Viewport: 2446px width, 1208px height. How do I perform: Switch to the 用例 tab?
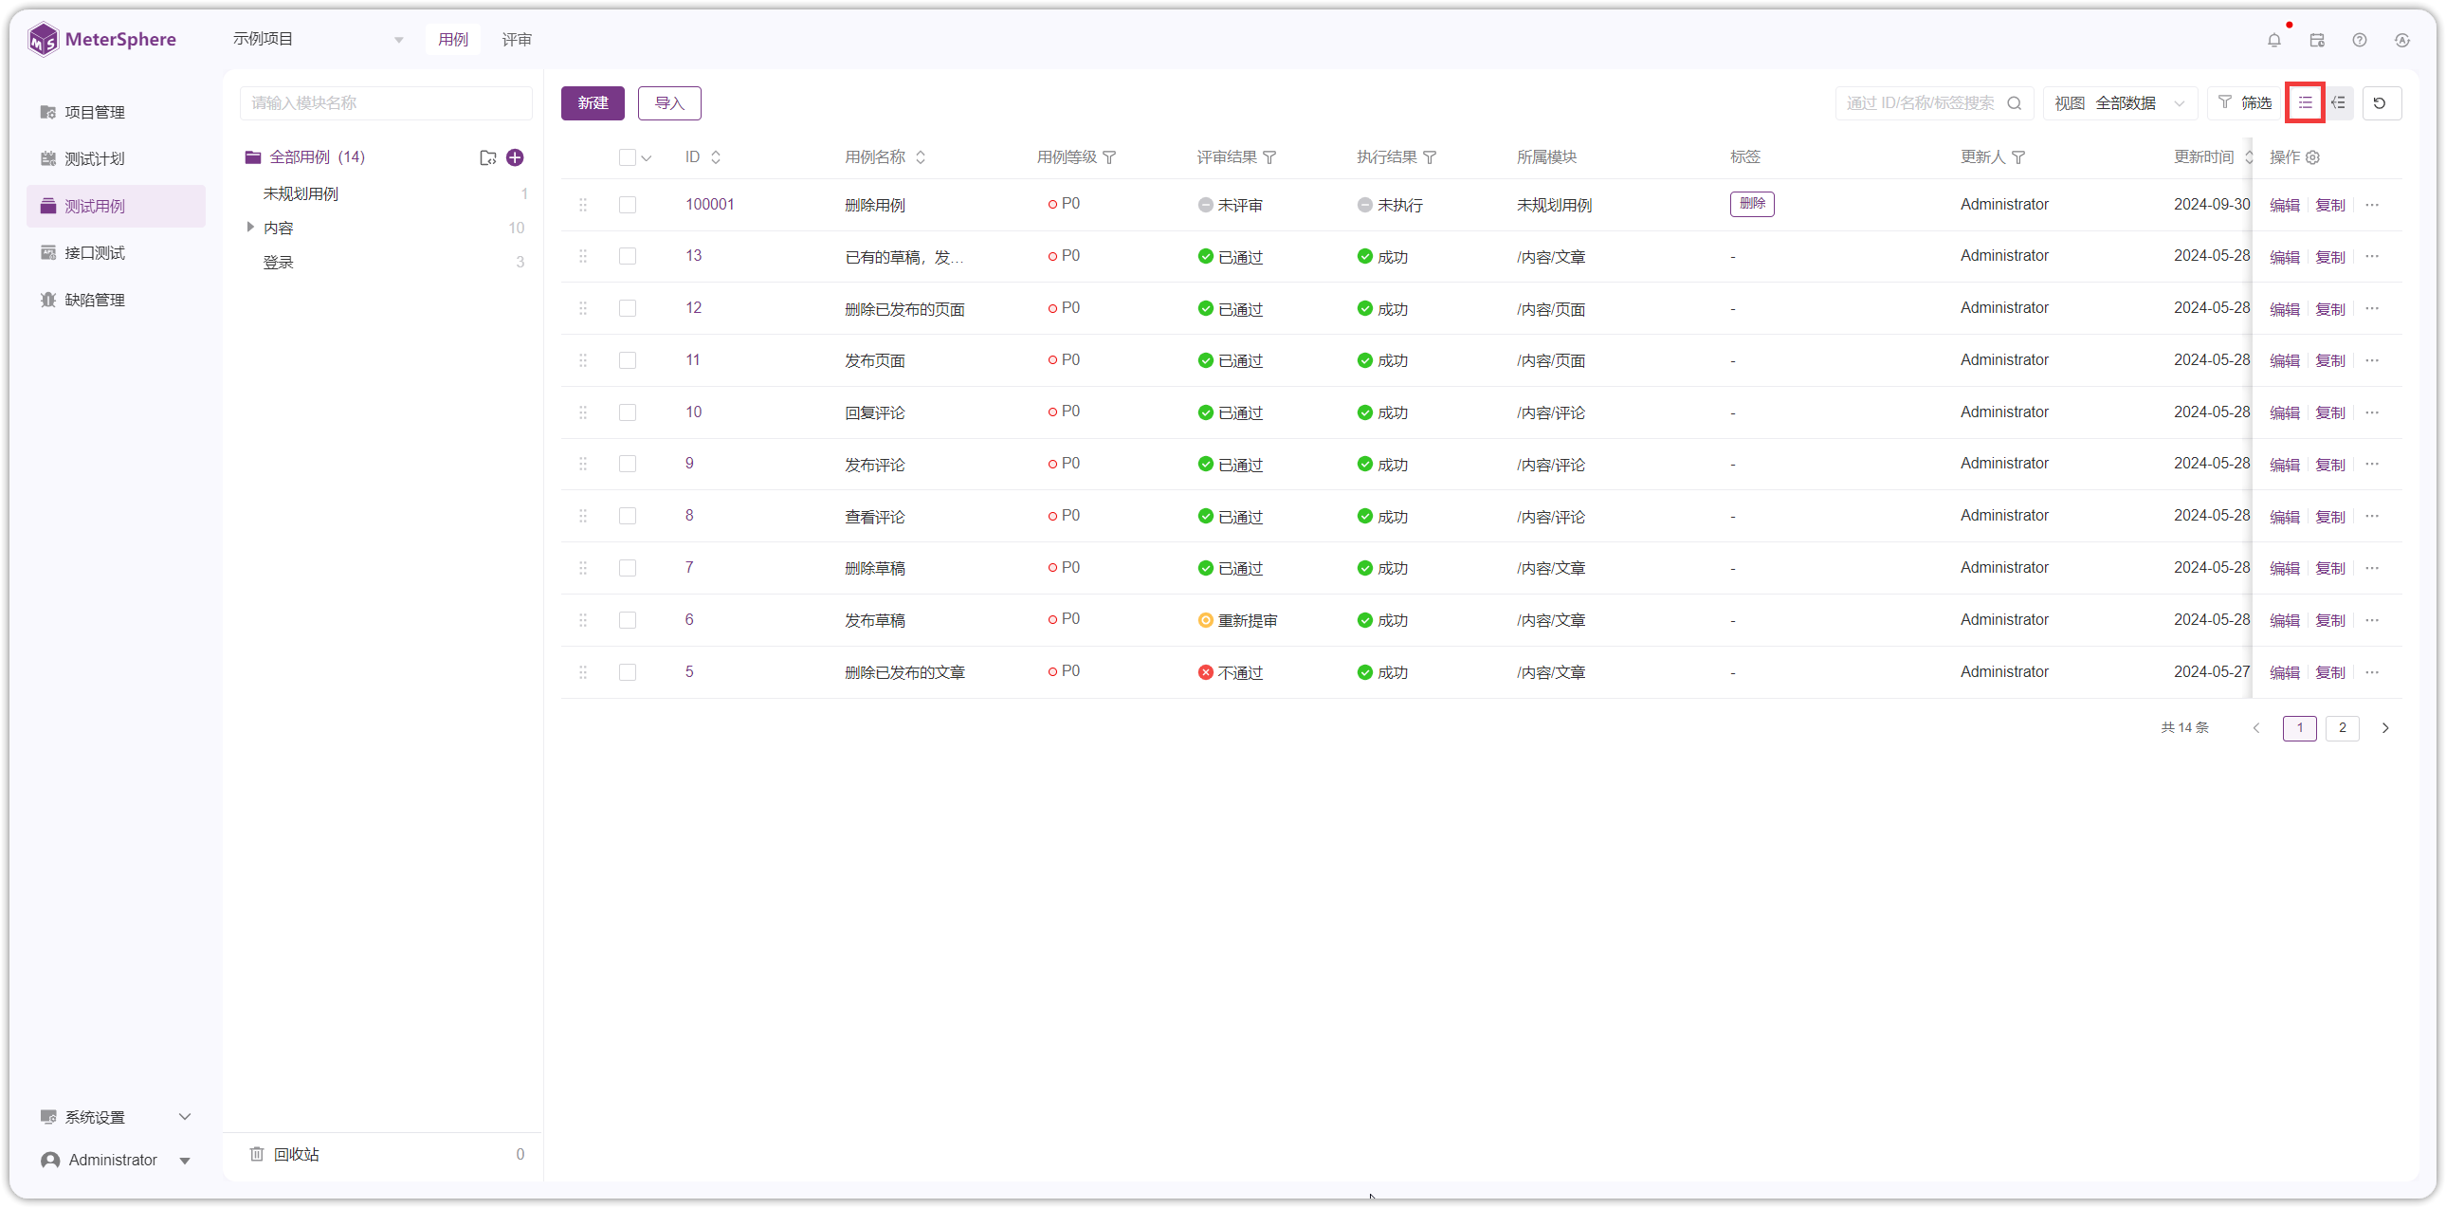pos(453,40)
